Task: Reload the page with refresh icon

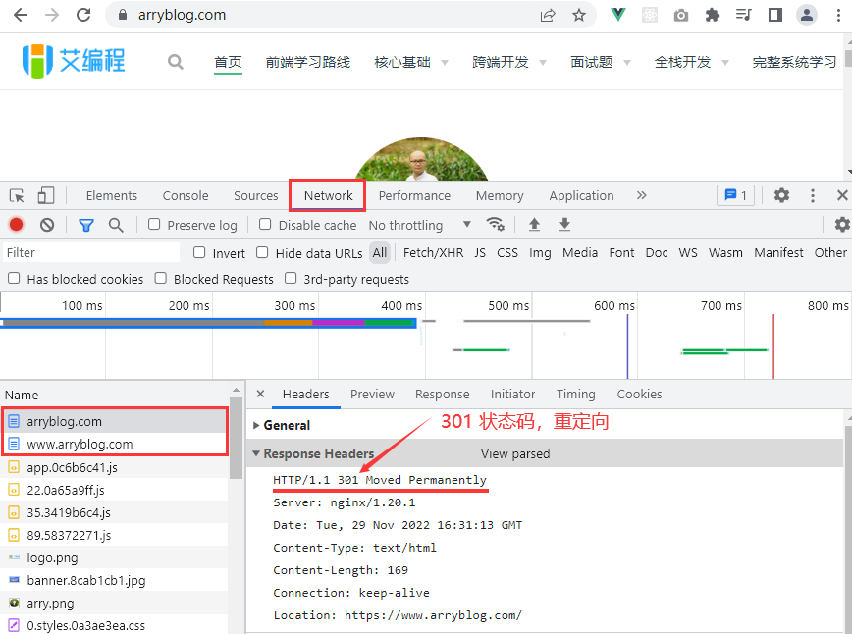Action: 83,15
